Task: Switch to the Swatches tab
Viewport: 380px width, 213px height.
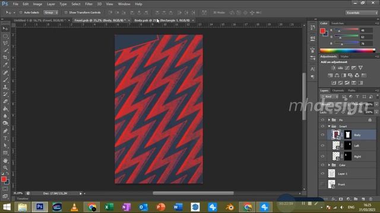Action: pyautogui.click(x=337, y=23)
